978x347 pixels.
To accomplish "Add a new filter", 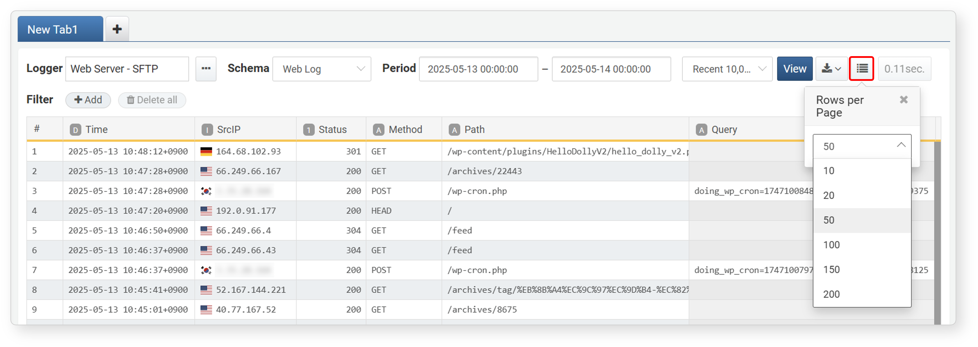I will 88,100.
